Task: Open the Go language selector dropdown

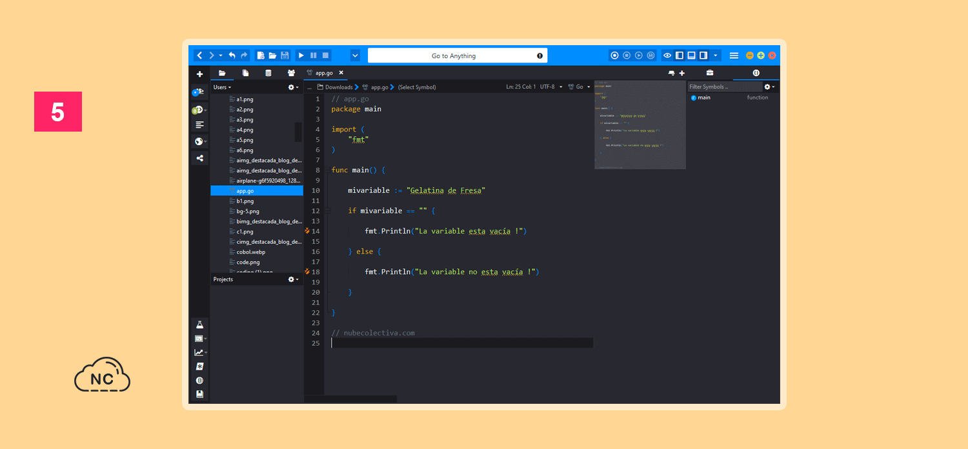Action: (579, 87)
